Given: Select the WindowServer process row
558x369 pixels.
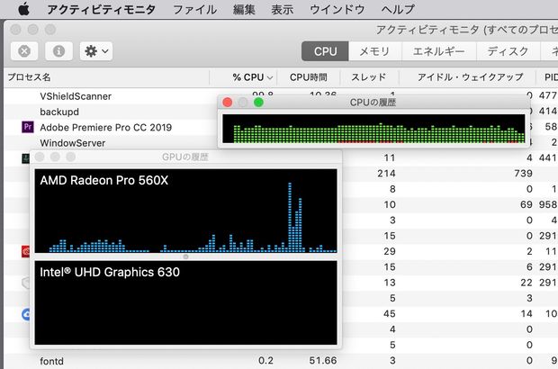Looking at the screenshot, I should point(111,143).
